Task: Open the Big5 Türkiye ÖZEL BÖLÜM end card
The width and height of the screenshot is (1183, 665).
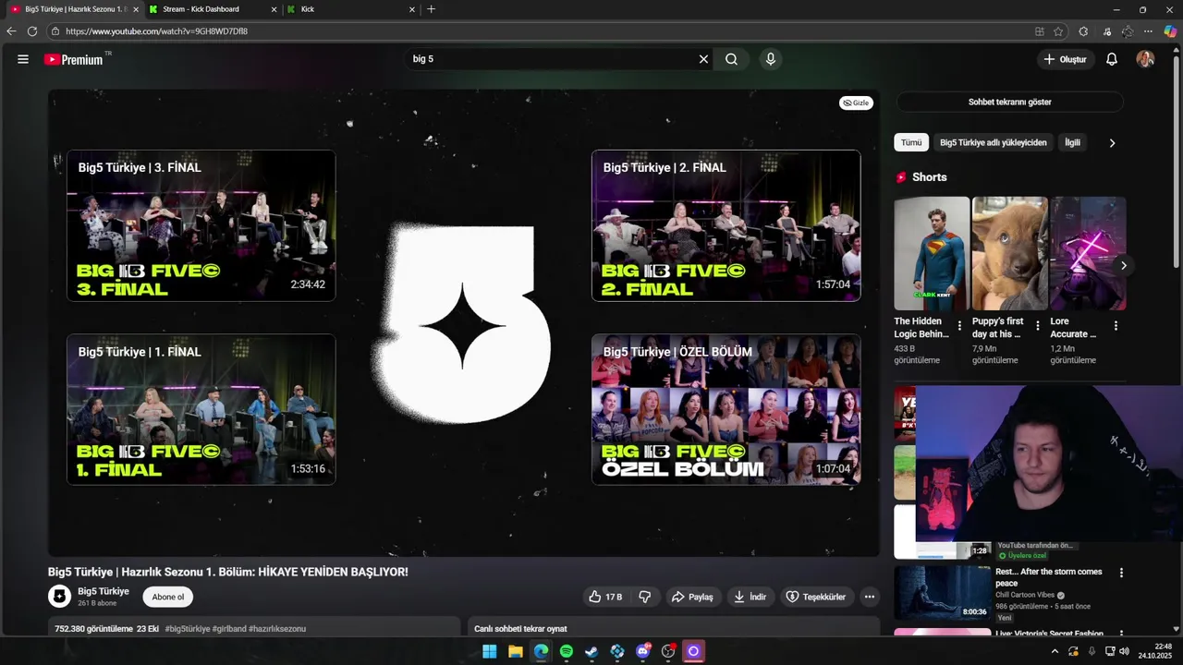Action: [726, 409]
